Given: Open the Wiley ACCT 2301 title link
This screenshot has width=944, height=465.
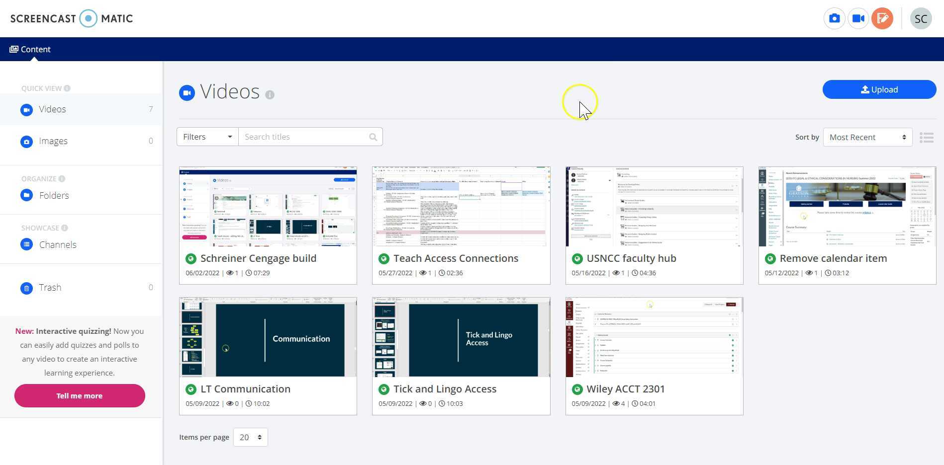Looking at the screenshot, I should tap(626, 389).
